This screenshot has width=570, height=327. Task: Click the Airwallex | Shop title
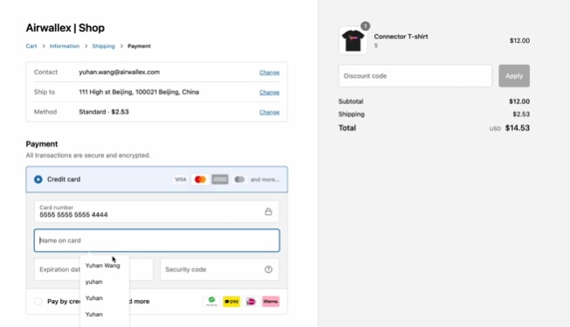click(x=65, y=28)
